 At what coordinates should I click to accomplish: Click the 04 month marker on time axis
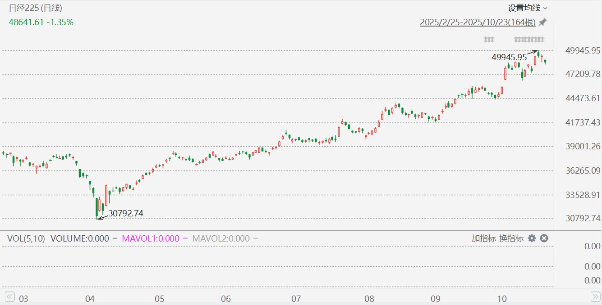tap(90, 299)
